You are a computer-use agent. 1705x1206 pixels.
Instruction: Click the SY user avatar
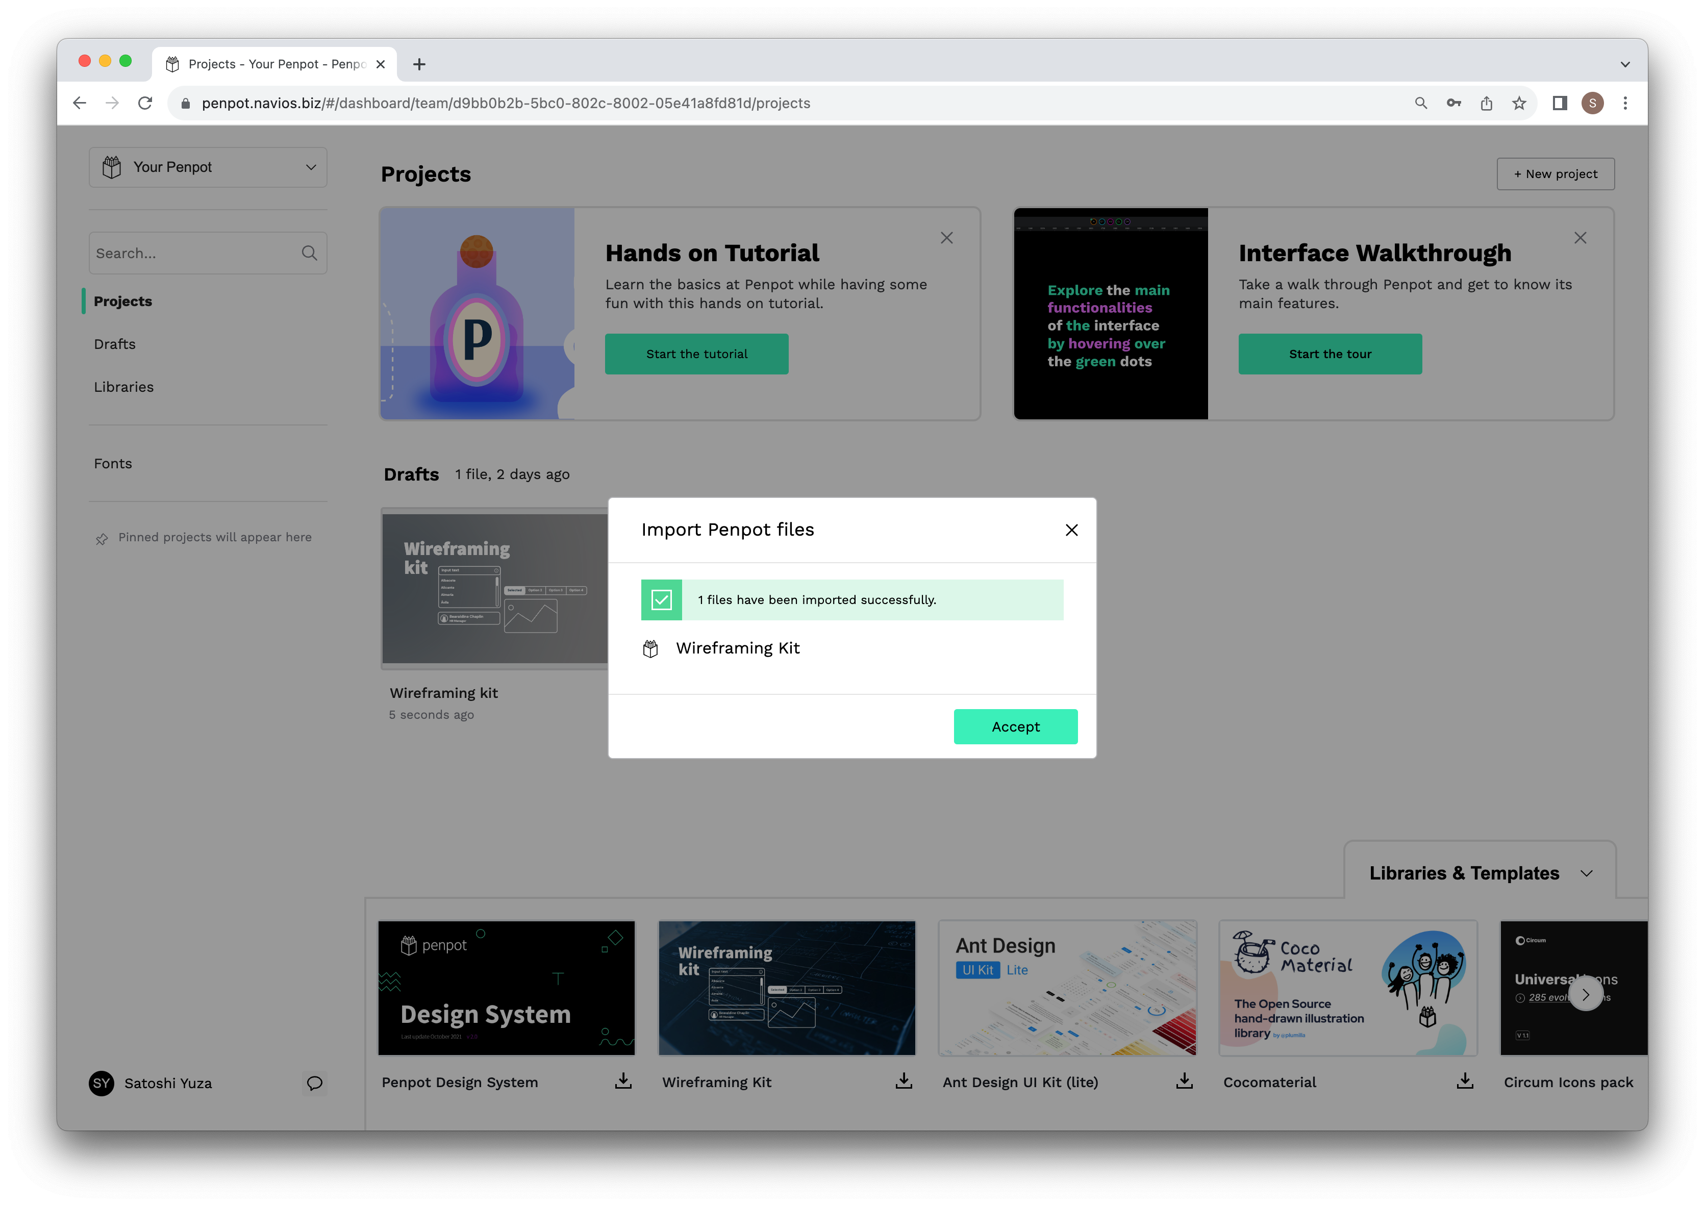point(102,1083)
